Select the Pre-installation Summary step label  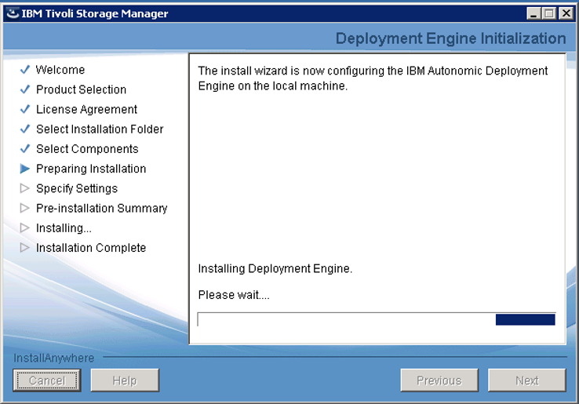coord(101,209)
